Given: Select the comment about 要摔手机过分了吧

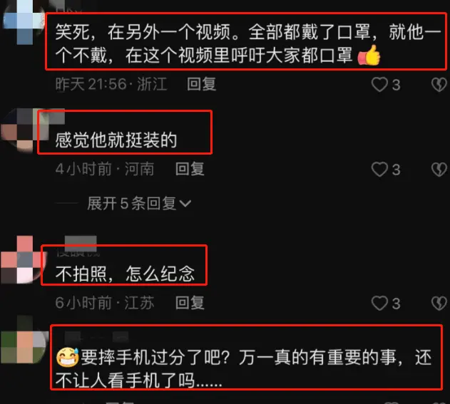Looking at the screenshot, I should click(244, 369).
